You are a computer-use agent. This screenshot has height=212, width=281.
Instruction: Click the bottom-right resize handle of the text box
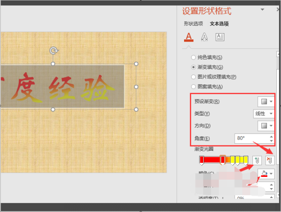[136, 110]
